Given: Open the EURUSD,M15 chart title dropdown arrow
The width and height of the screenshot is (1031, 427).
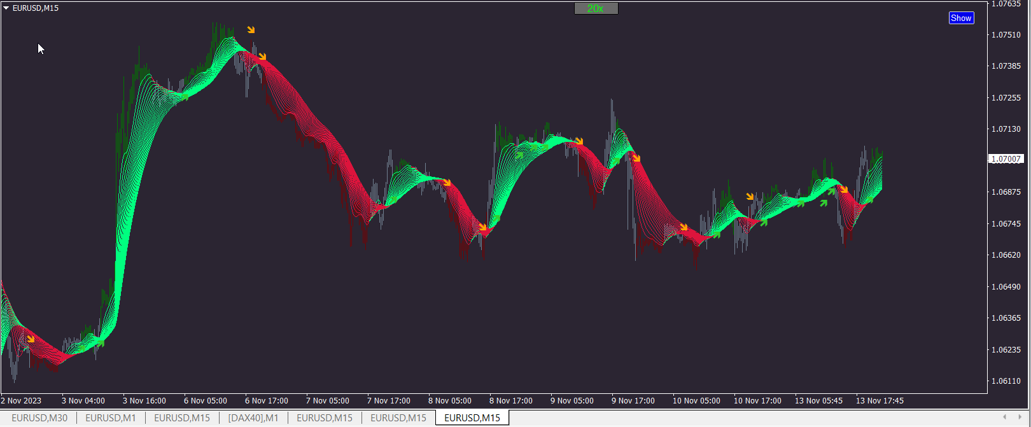Looking at the screenshot, I should [x=6, y=8].
